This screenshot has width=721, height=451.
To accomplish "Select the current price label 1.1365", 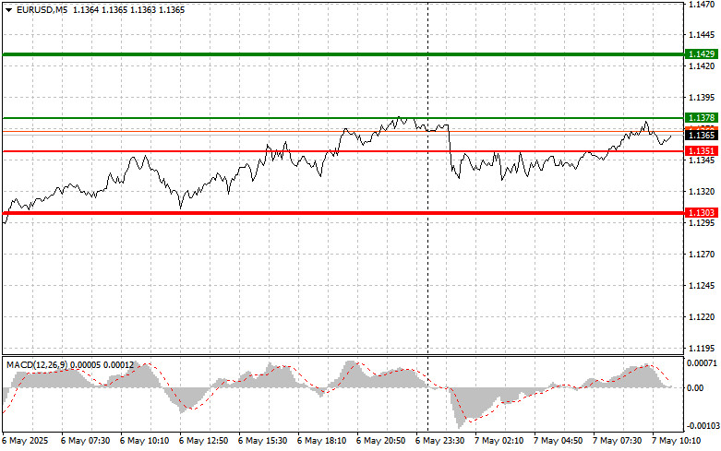I will 702,135.
